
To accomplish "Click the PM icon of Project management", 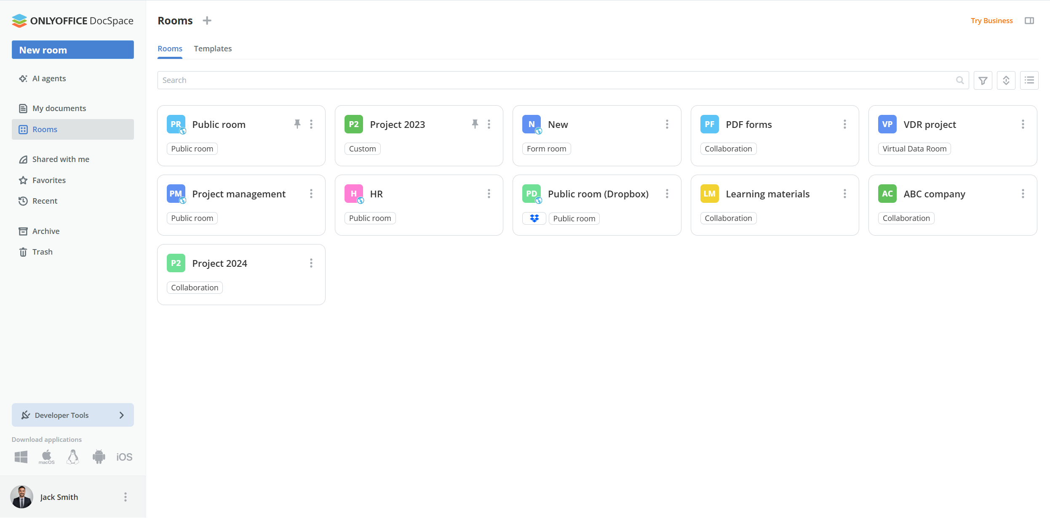I will click(x=176, y=194).
